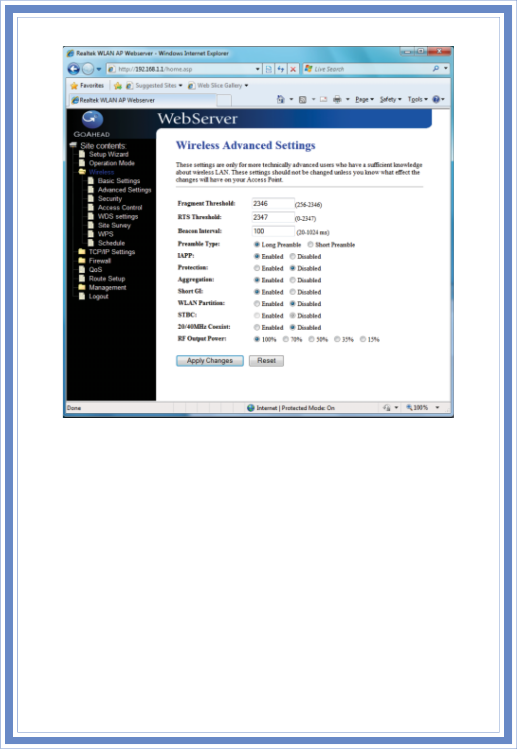Open WPS page

click(x=106, y=234)
